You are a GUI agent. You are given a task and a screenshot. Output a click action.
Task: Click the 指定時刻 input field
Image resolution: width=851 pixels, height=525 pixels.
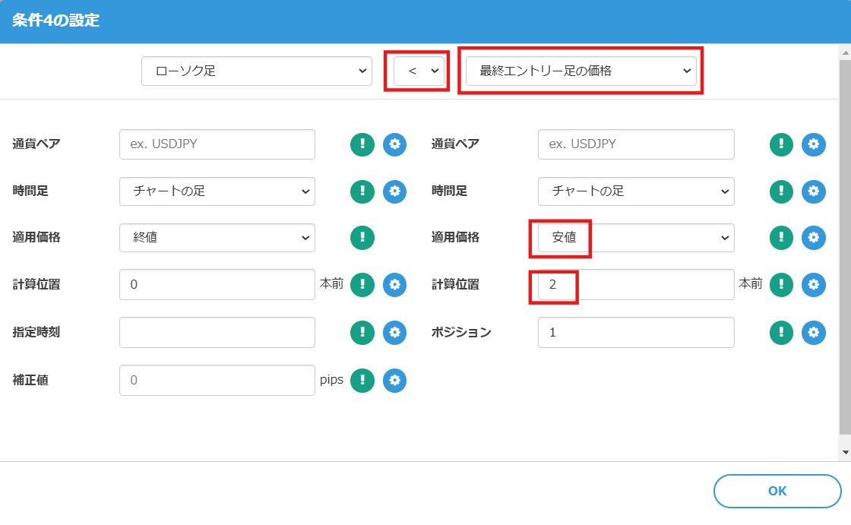[x=217, y=332]
